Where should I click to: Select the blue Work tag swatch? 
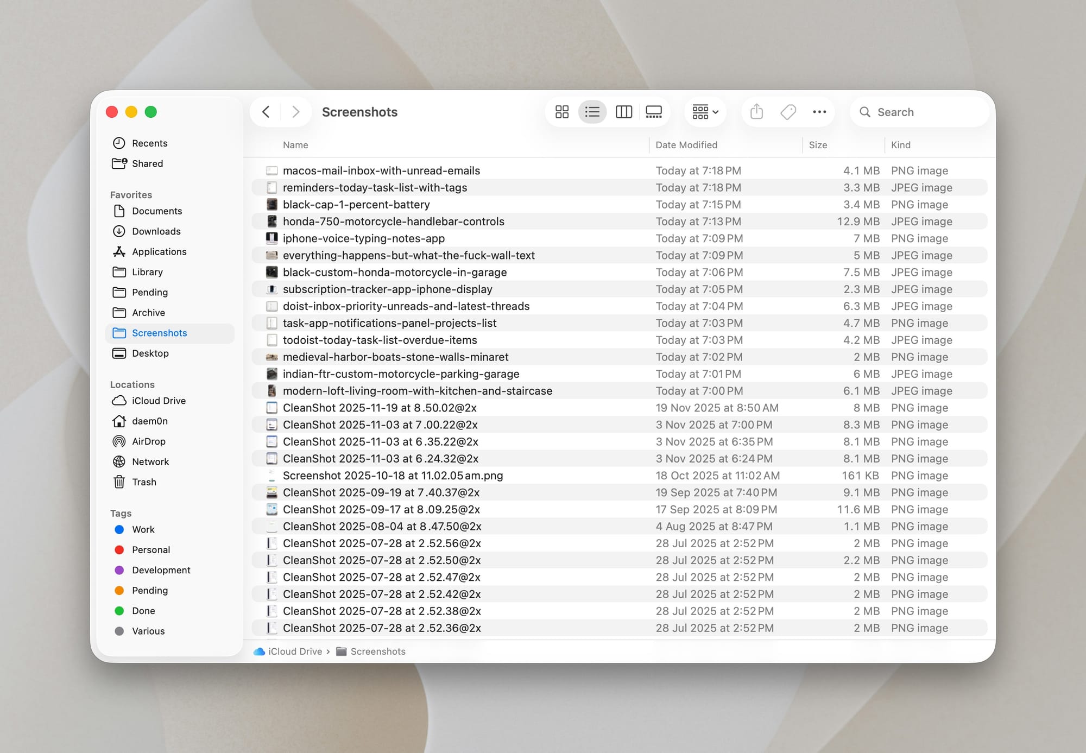coord(119,529)
